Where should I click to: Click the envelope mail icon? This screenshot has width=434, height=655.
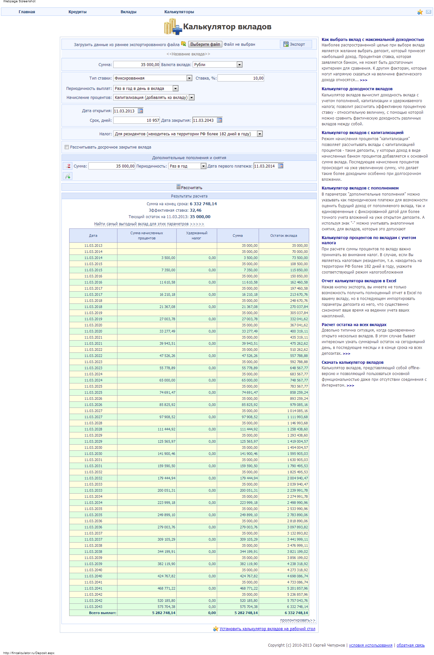(429, 12)
